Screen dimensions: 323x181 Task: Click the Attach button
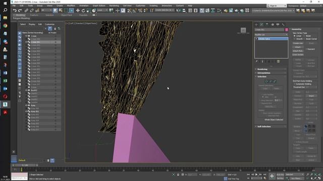pos(298,47)
